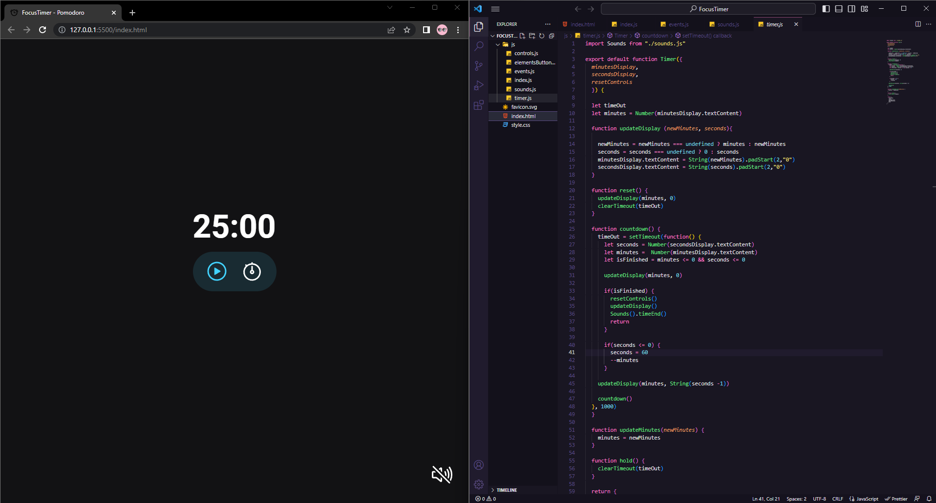Open Chrome profile avatar
The image size is (936, 503).
[x=442, y=30]
